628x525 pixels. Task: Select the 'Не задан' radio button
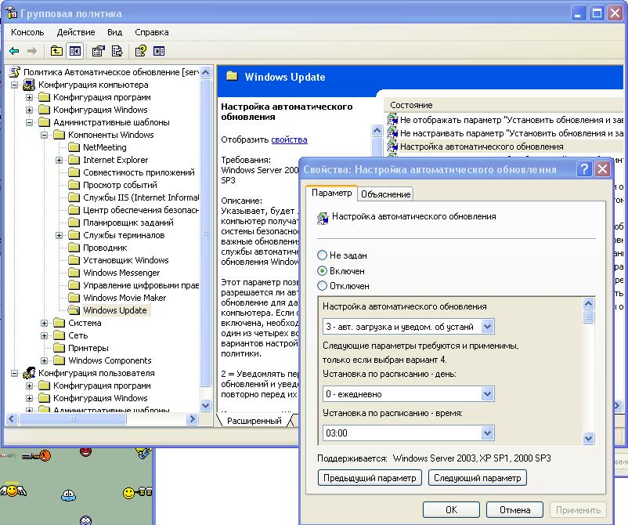pyautogui.click(x=322, y=255)
